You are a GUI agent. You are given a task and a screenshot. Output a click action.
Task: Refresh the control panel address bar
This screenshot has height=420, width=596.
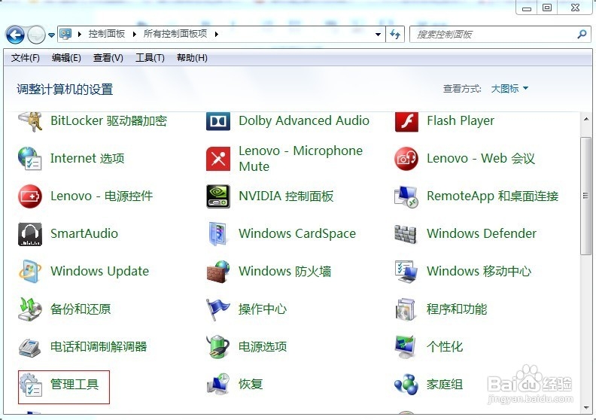pyautogui.click(x=395, y=34)
